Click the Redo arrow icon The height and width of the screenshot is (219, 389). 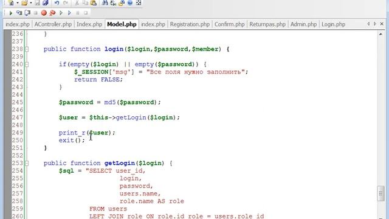click(66, 2)
